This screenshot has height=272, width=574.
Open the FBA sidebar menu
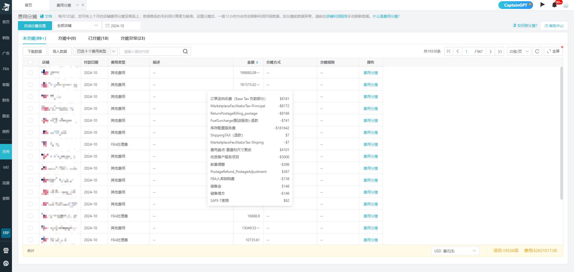6,69
